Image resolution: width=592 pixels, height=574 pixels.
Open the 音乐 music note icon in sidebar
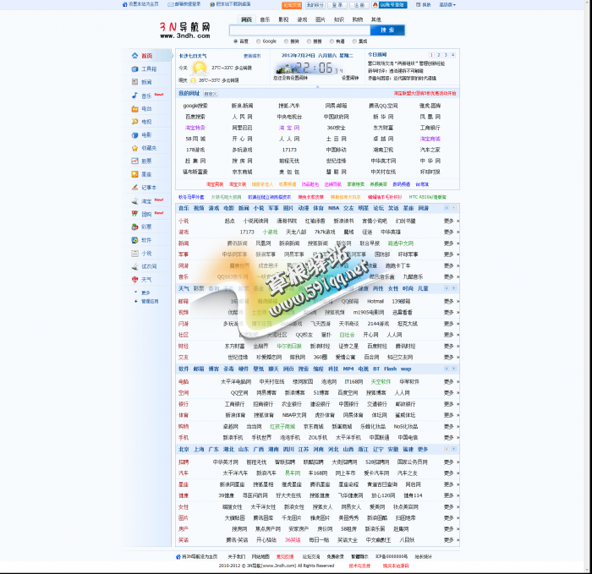tap(134, 96)
